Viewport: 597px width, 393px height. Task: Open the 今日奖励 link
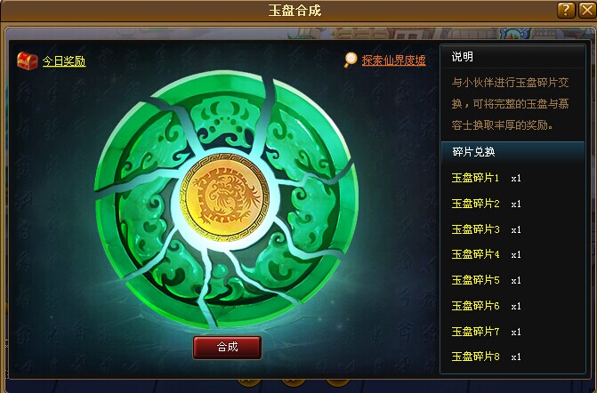64,60
